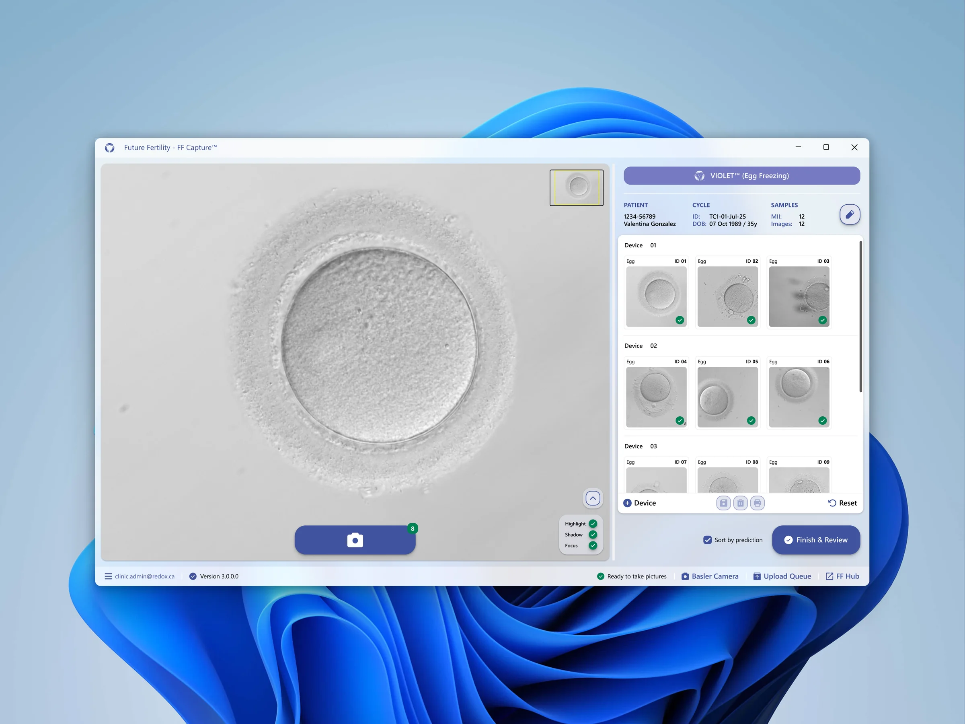Click the DOB value 07 Oct 1989 / 35y
Screen dimensions: 965x724
733,224
